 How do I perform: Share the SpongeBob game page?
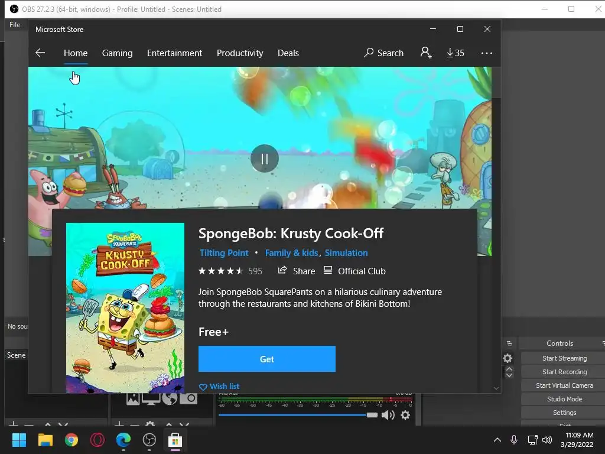(x=297, y=271)
